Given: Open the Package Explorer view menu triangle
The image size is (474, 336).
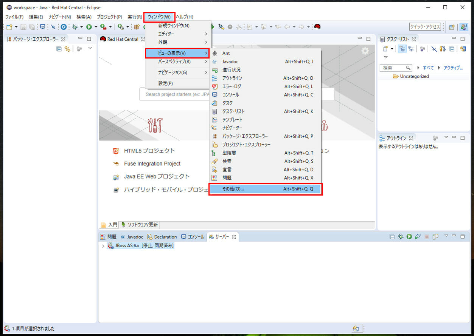Looking at the screenshot, I should [90, 48].
